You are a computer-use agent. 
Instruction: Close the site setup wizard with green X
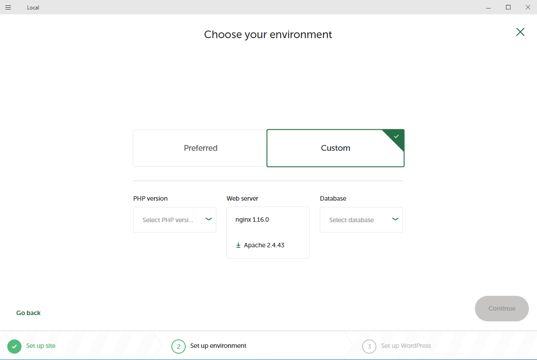[x=520, y=32]
